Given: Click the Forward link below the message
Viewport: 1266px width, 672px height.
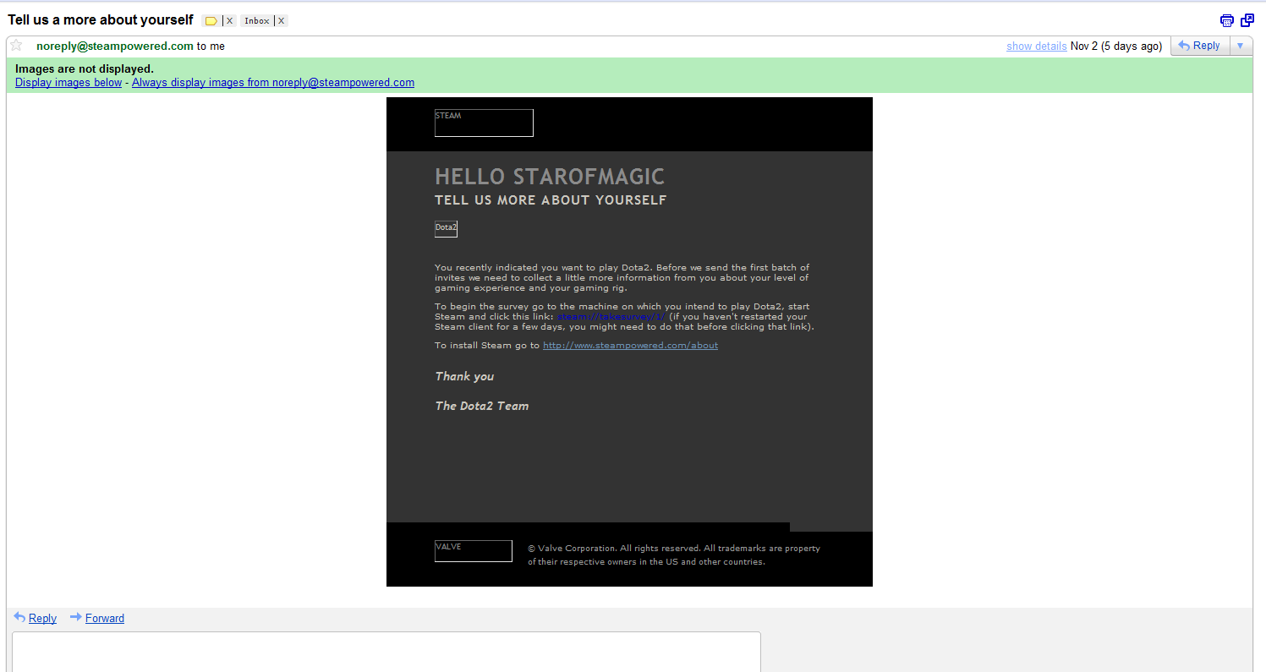Looking at the screenshot, I should point(105,619).
